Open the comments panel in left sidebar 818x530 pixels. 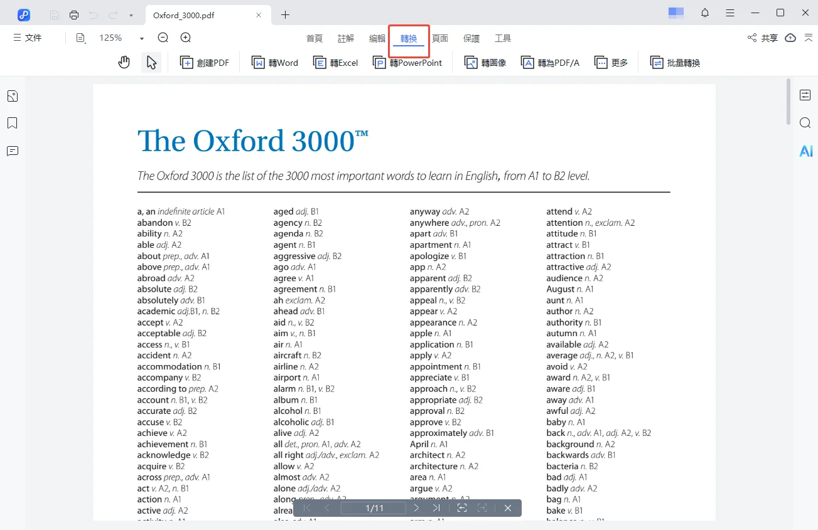click(13, 151)
